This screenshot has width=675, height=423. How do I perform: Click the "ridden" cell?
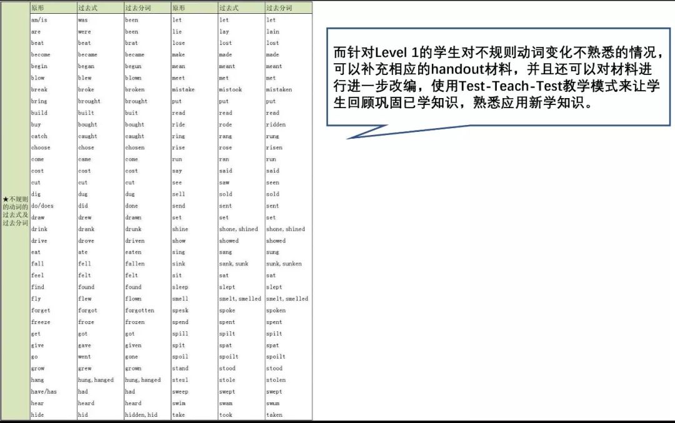click(276, 124)
